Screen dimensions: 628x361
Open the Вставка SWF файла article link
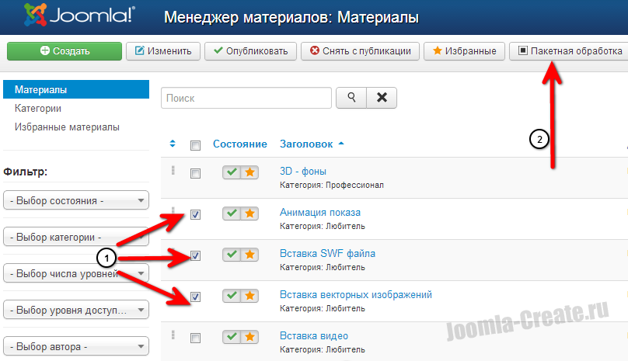[327, 254]
